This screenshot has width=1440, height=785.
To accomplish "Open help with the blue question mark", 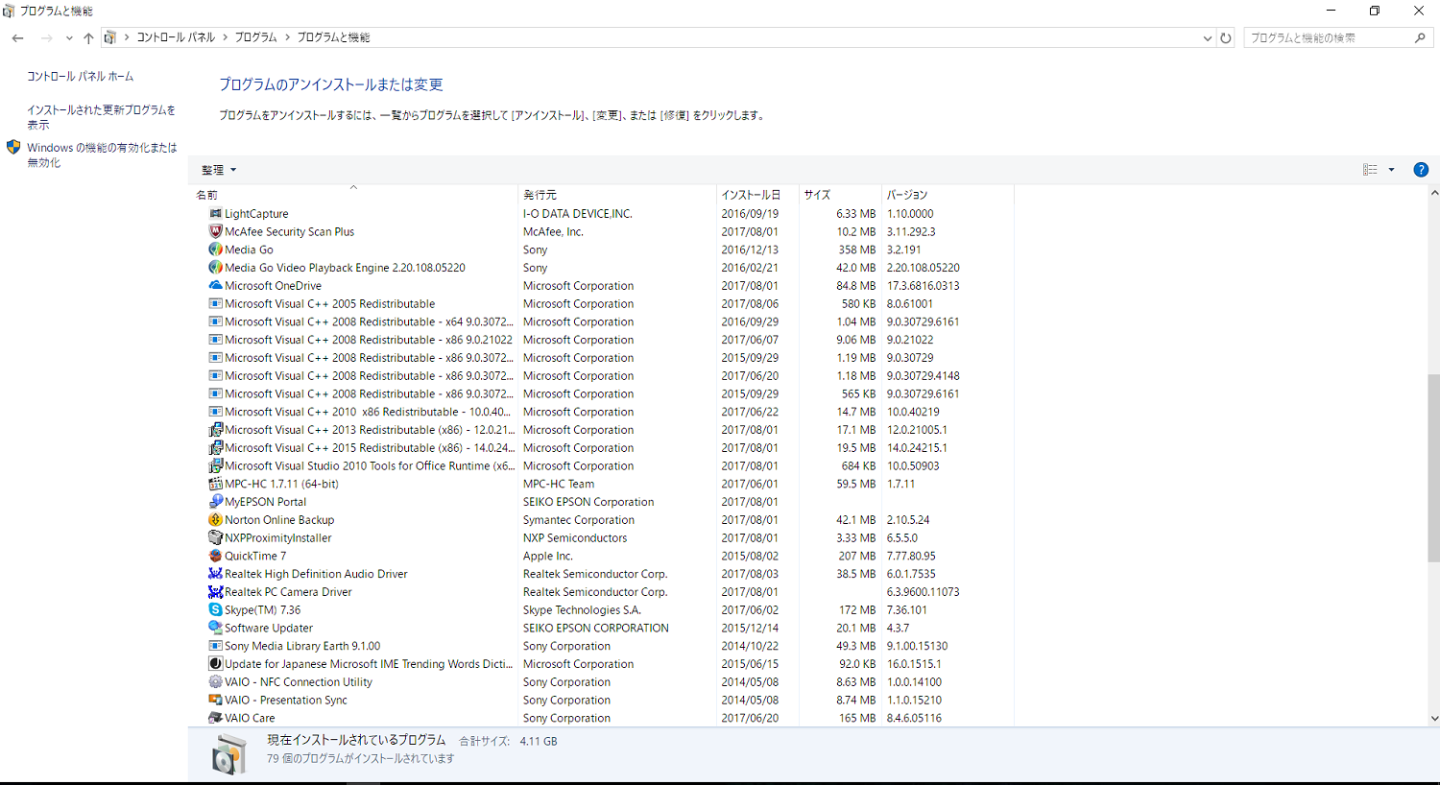I will (x=1421, y=170).
